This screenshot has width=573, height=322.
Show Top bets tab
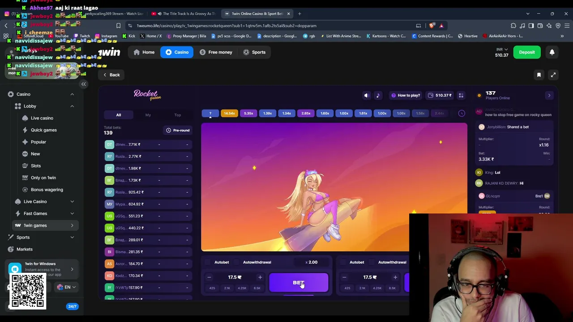click(178, 115)
